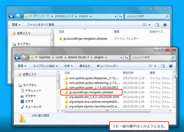Go back in the pleiades plugins window
184x132 pixels.
(11, 16)
